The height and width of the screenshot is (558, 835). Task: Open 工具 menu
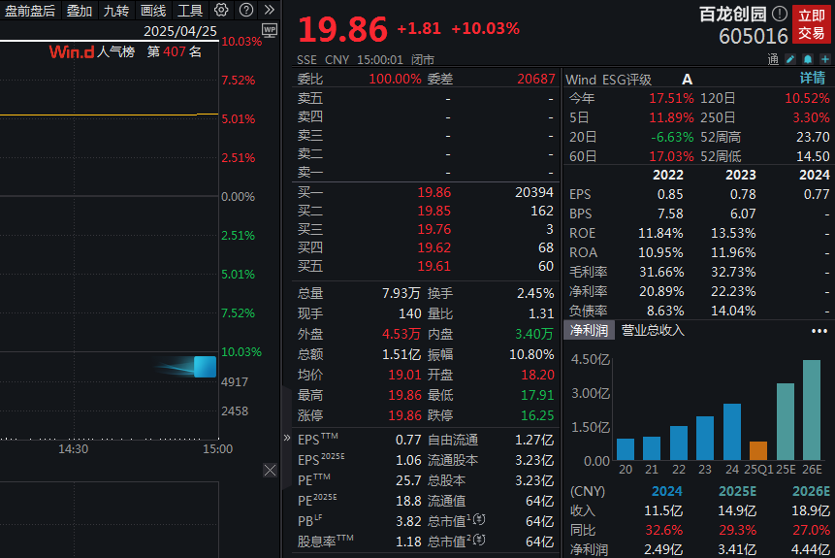(x=190, y=11)
